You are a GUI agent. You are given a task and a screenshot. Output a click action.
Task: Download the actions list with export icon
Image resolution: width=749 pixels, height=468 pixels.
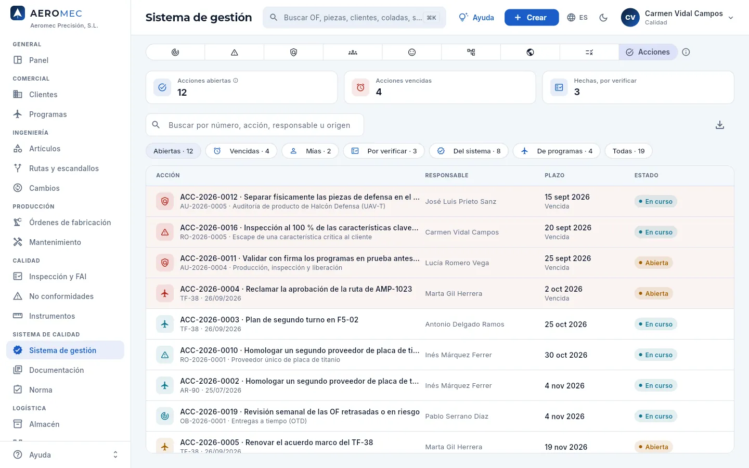coord(720,125)
